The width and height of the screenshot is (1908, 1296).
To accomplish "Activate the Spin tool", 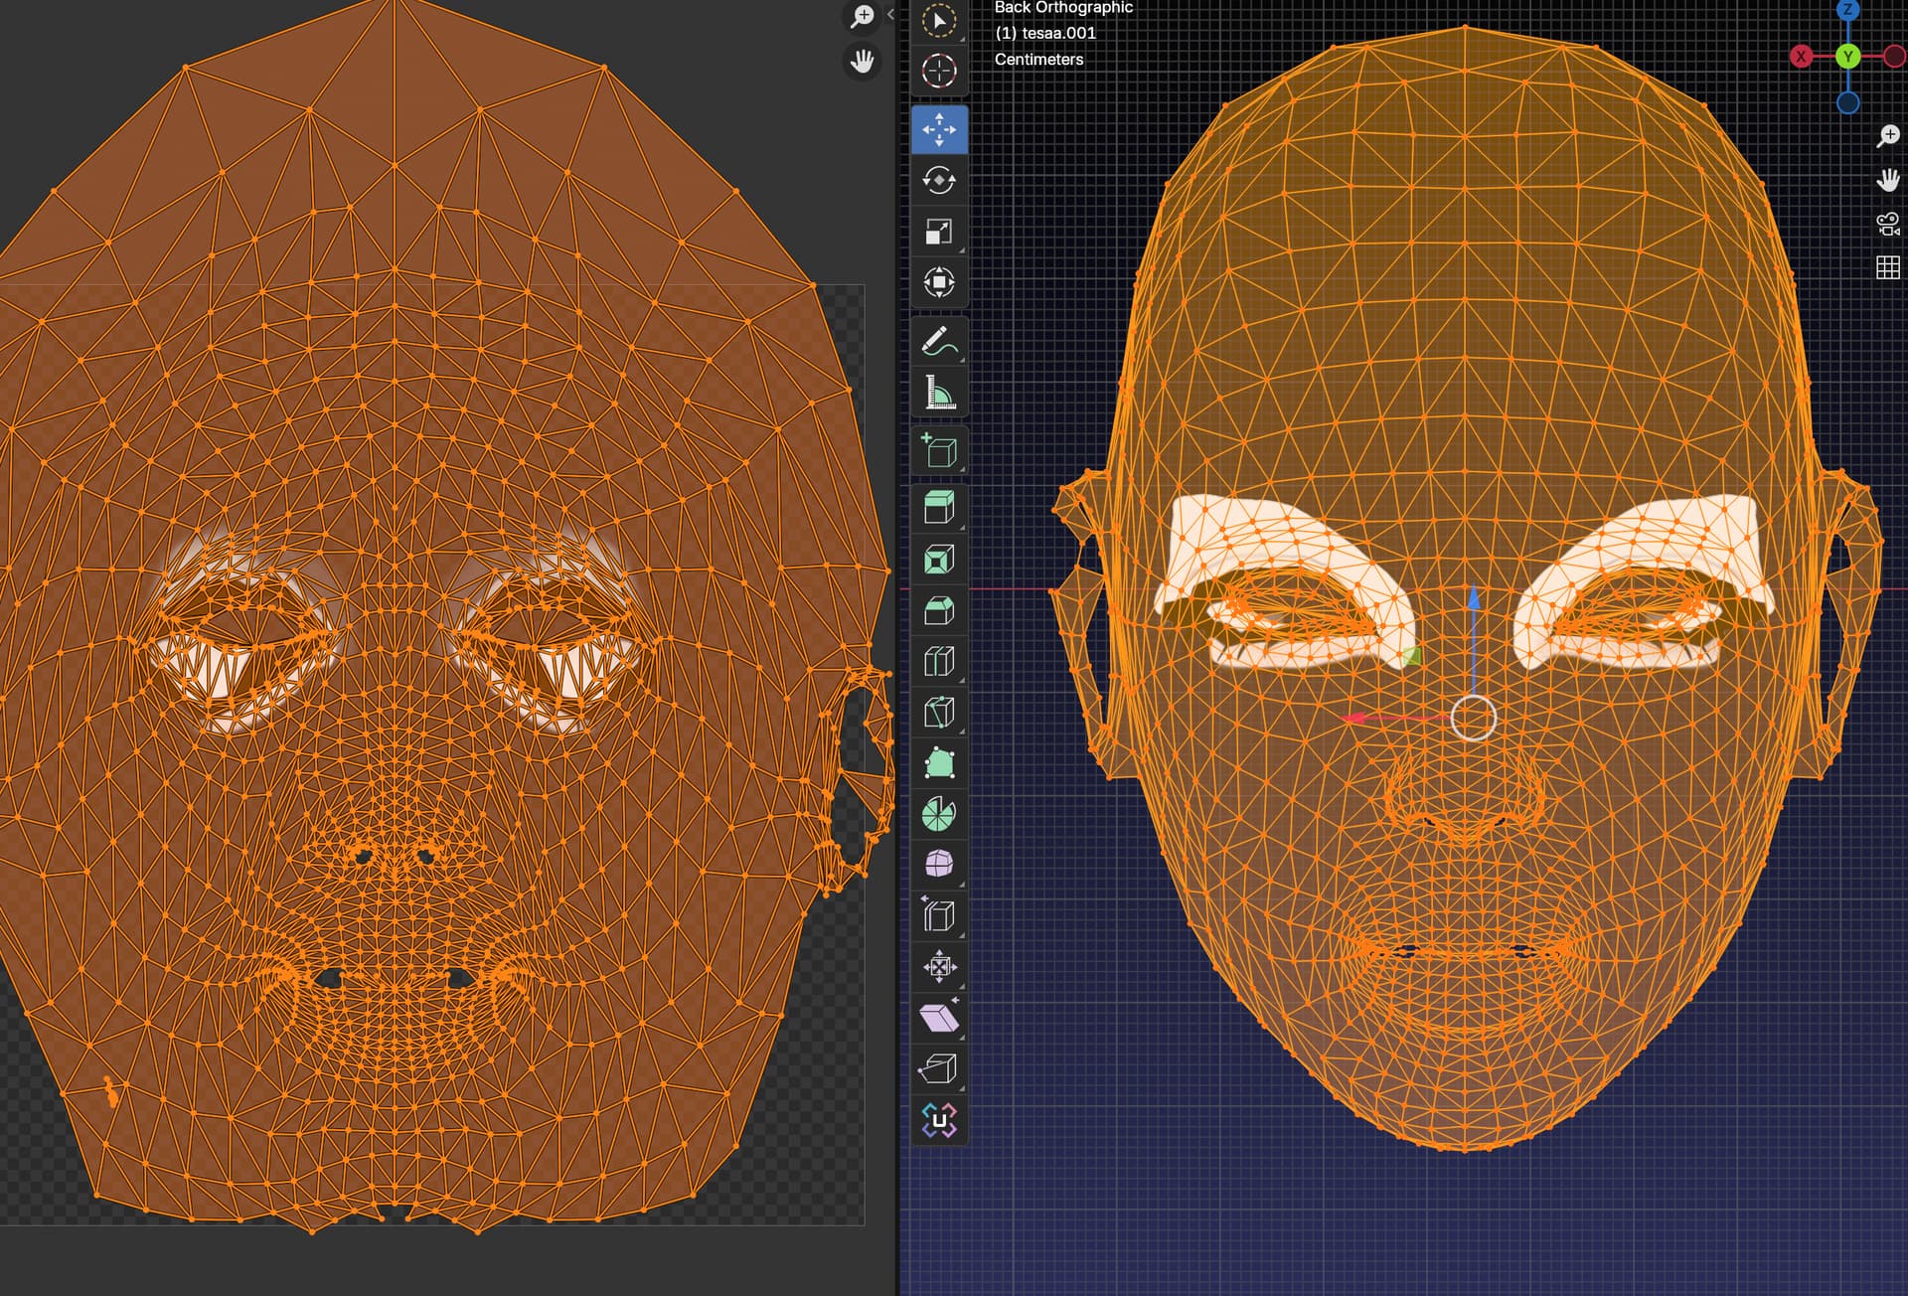I will point(939,814).
